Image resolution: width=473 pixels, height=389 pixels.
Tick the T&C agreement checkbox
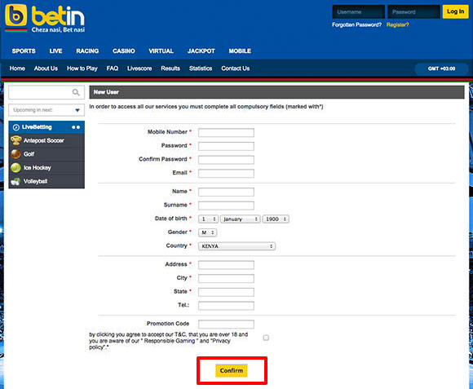click(x=266, y=338)
